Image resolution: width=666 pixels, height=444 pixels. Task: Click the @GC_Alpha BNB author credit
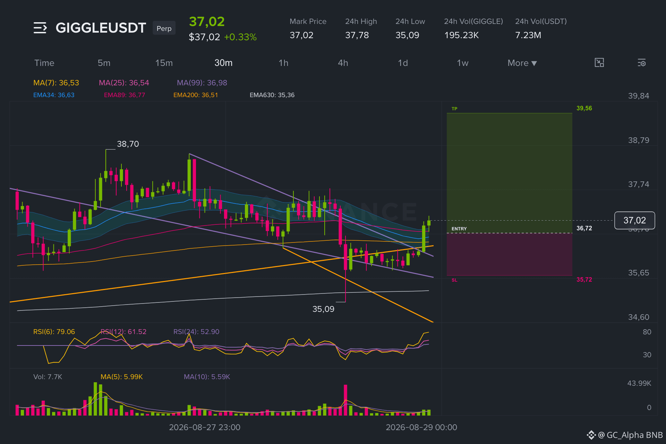click(625, 435)
